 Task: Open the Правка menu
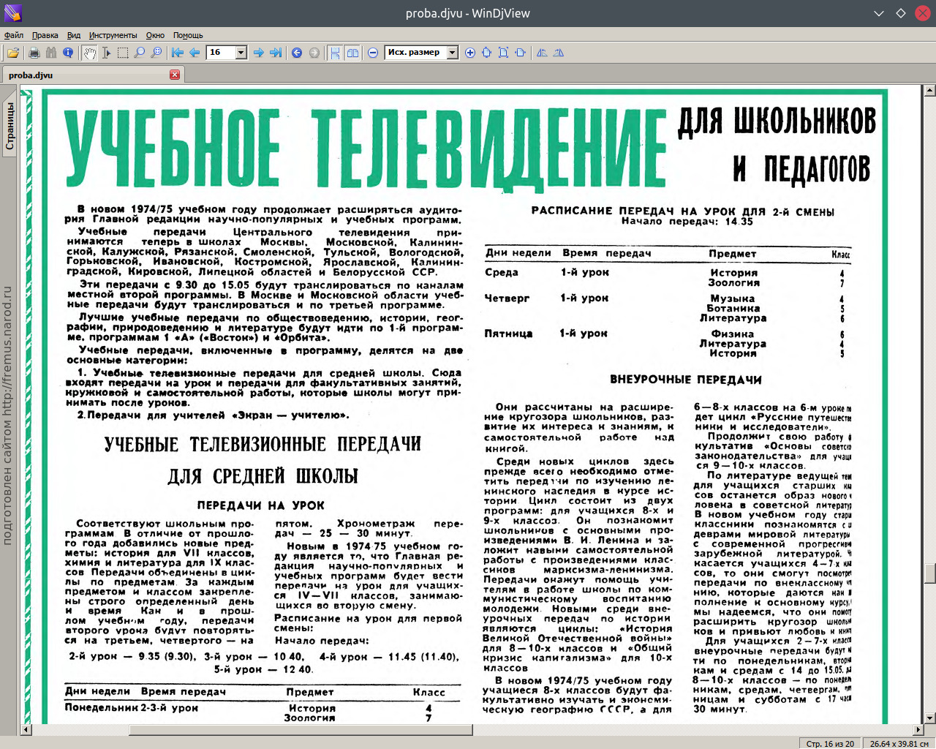click(45, 35)
